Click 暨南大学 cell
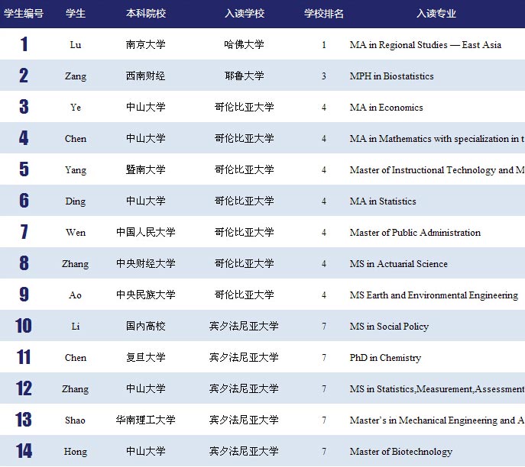 tap(146, 169)
